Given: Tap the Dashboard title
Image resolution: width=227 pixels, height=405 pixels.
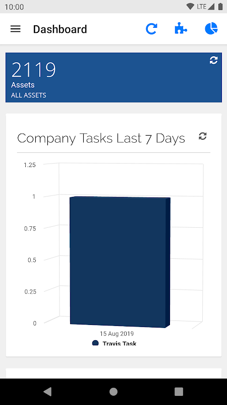Looking at the screenshot, I should [x=60, y=29].
